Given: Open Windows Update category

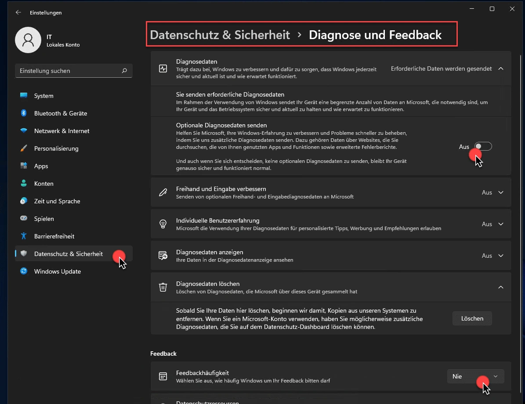Looking at the screenshot, I should (x=74, y=271).
